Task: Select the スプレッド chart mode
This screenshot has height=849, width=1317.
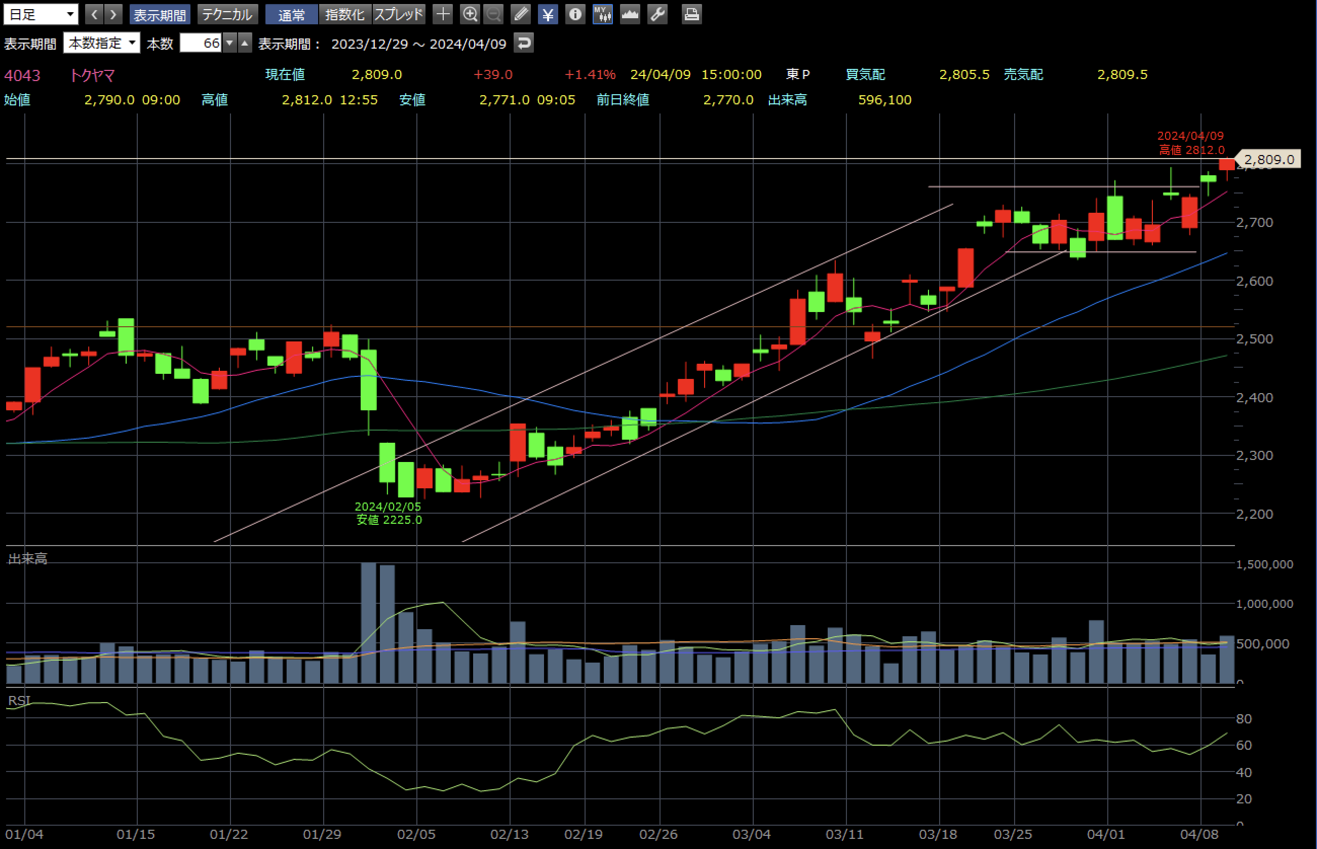Action: point(399,14)
